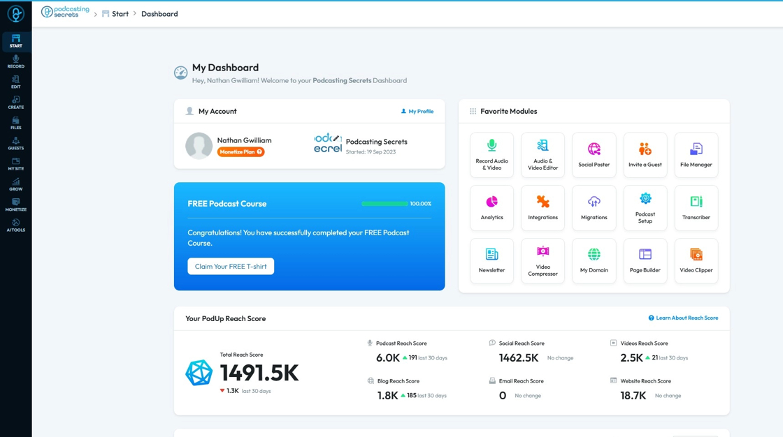This screenshot has height=437, width=783.
Task: Open the Video Clipper module
Action: 696,261
